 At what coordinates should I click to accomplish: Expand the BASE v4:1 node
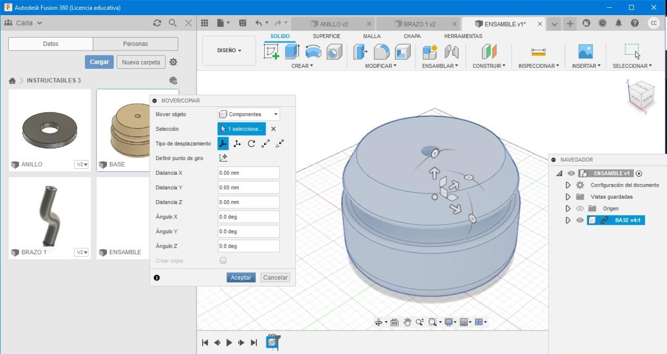(x=568, y=220)
